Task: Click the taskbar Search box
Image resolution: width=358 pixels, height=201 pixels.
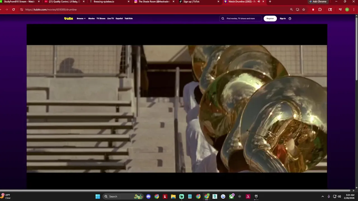Action: (123, 197)
